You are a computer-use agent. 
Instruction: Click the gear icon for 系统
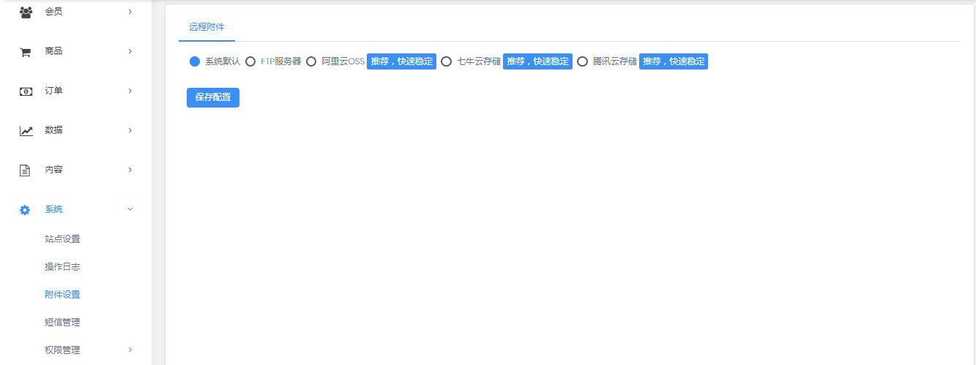click(x=25, y=210)
